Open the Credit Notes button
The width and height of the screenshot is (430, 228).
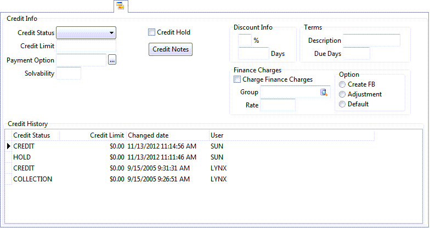coord(171,49)
